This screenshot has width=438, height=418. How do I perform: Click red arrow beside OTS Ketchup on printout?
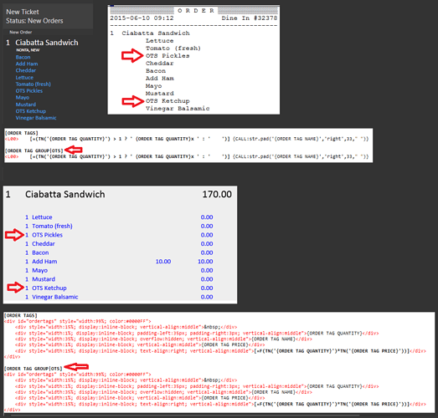[133, 101]
